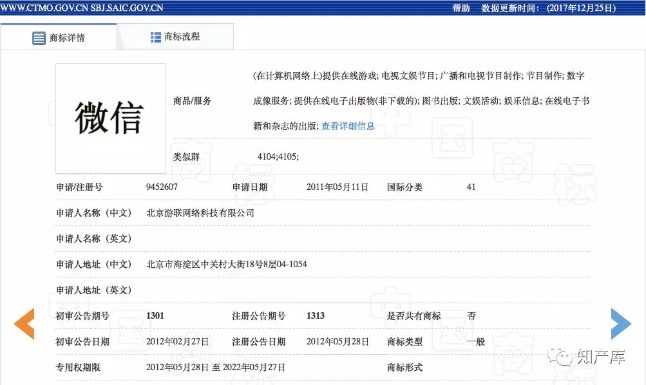The image size is (646, 385).
Task: Click the 初审公告日期 label
Action: pyautogui.click(x=82, y=342)
